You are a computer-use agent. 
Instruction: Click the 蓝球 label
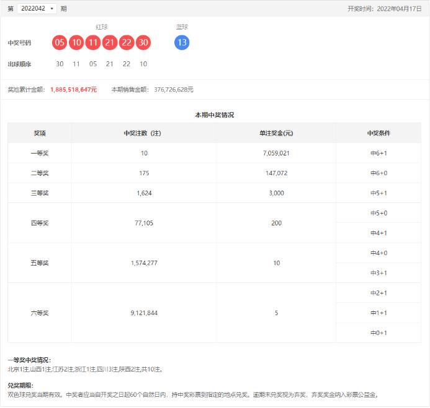[x=182, y=27]
